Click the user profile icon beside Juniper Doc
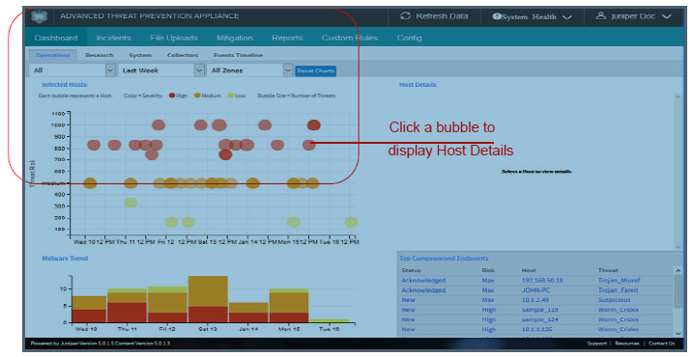Screen dimensions: 693x357 (600, 15)
